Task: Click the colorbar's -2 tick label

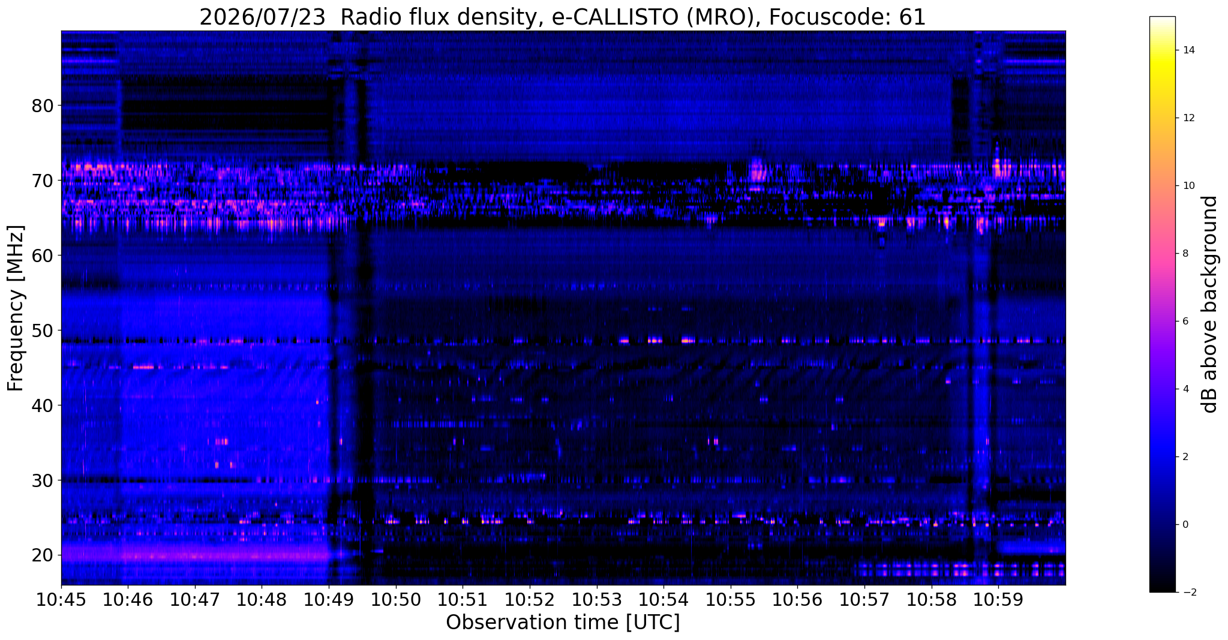Action: point(1187,593)
